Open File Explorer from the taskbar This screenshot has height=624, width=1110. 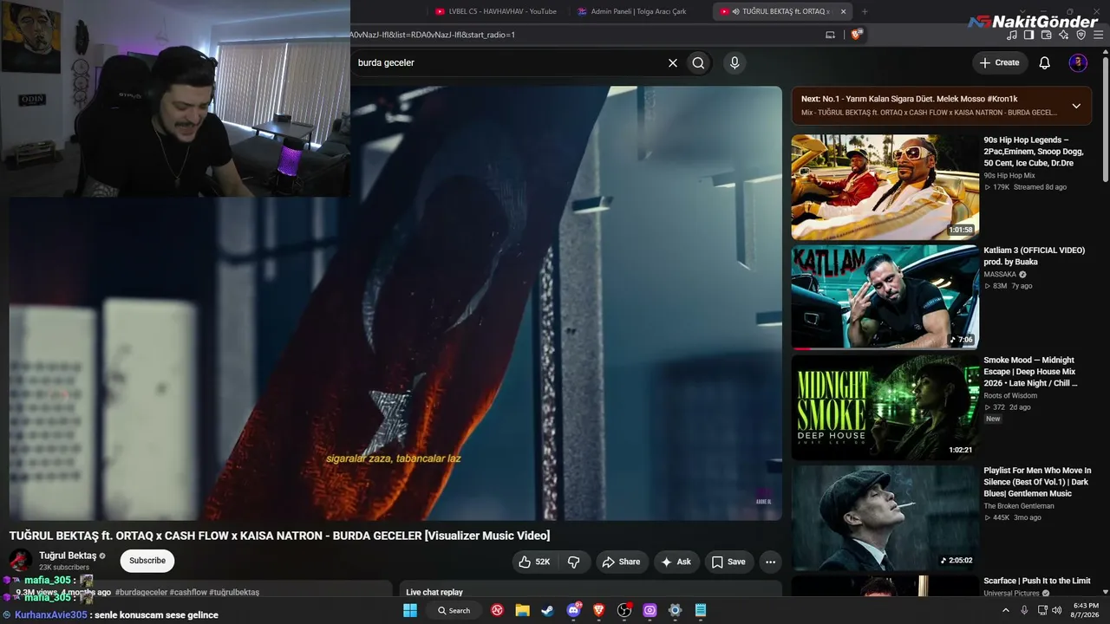(522, 610)
